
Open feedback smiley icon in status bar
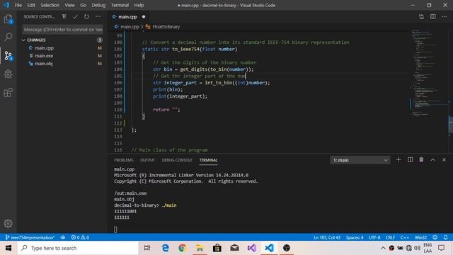click(435, 237)
